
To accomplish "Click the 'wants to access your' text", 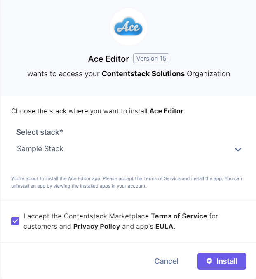I will coord(63,74).
